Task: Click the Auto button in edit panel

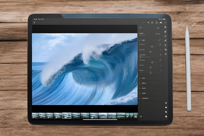Action: coord(158,28)
